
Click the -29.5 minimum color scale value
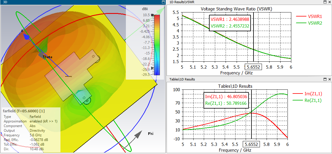[145, 74]
